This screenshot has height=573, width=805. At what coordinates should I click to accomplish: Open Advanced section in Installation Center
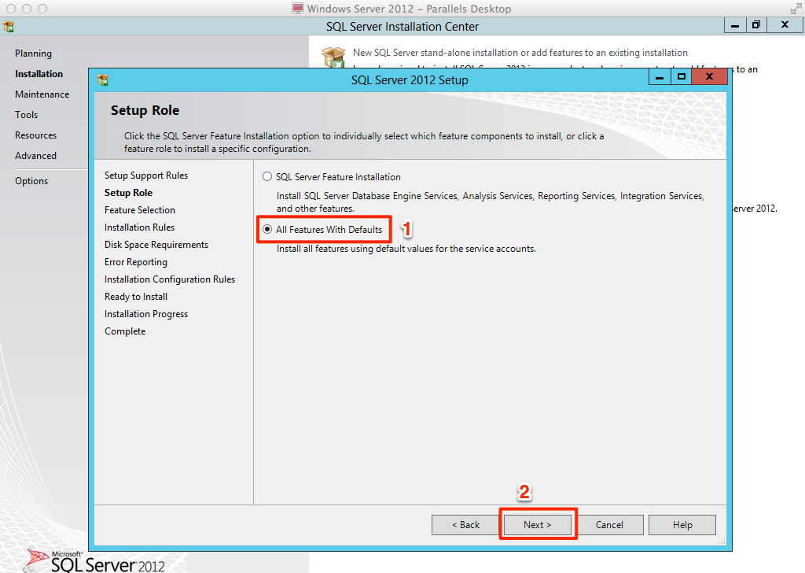(x=35, y=156)
